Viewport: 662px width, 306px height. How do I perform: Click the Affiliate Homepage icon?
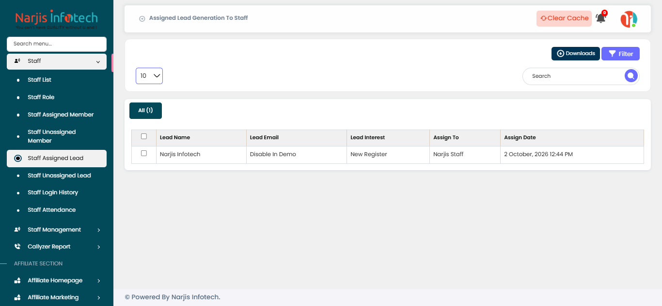pyautogui.click(x=17, y=280)
